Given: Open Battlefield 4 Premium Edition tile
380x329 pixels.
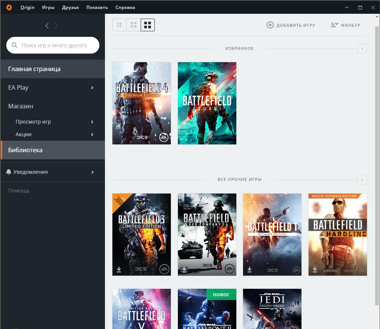Looking at the screenshot, I should tap(141, 103).
